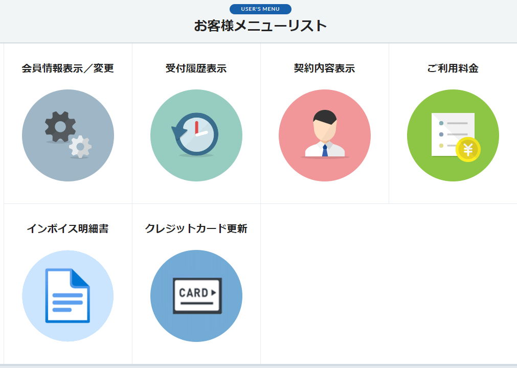Click the お客様メニューリスト heading
Viewport: 517px width, 368px height.
point(260,26)
